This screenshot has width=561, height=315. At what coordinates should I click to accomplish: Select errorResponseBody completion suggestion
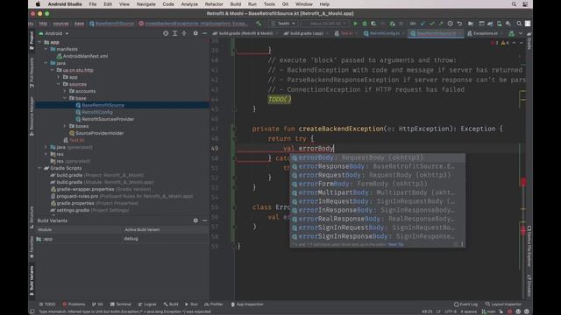[378, 166]
